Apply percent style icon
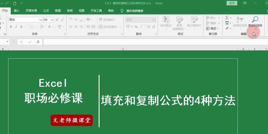 coord(136,27)
